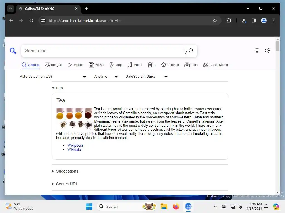Click the Windows taskbar Search box
285x213 pixels.
[127, 206]
